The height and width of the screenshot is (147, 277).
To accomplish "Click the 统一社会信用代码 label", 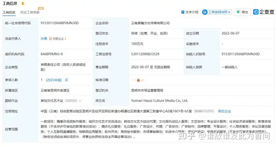I will point(18,23).
